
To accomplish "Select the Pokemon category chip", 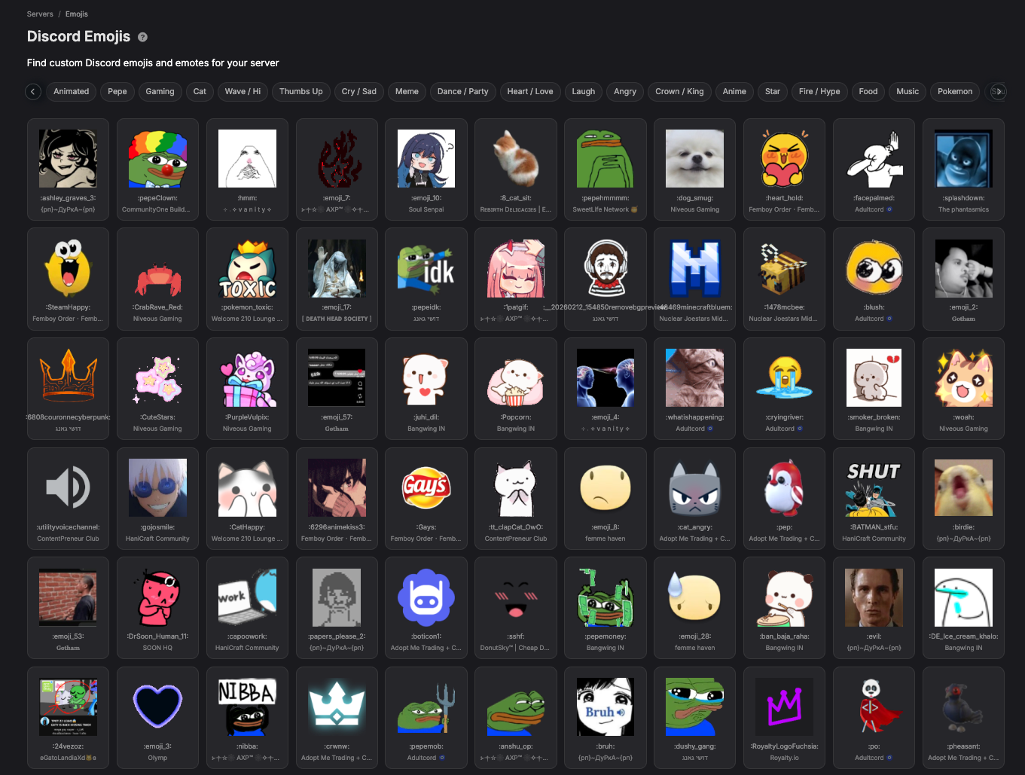I will coord(955,91).
